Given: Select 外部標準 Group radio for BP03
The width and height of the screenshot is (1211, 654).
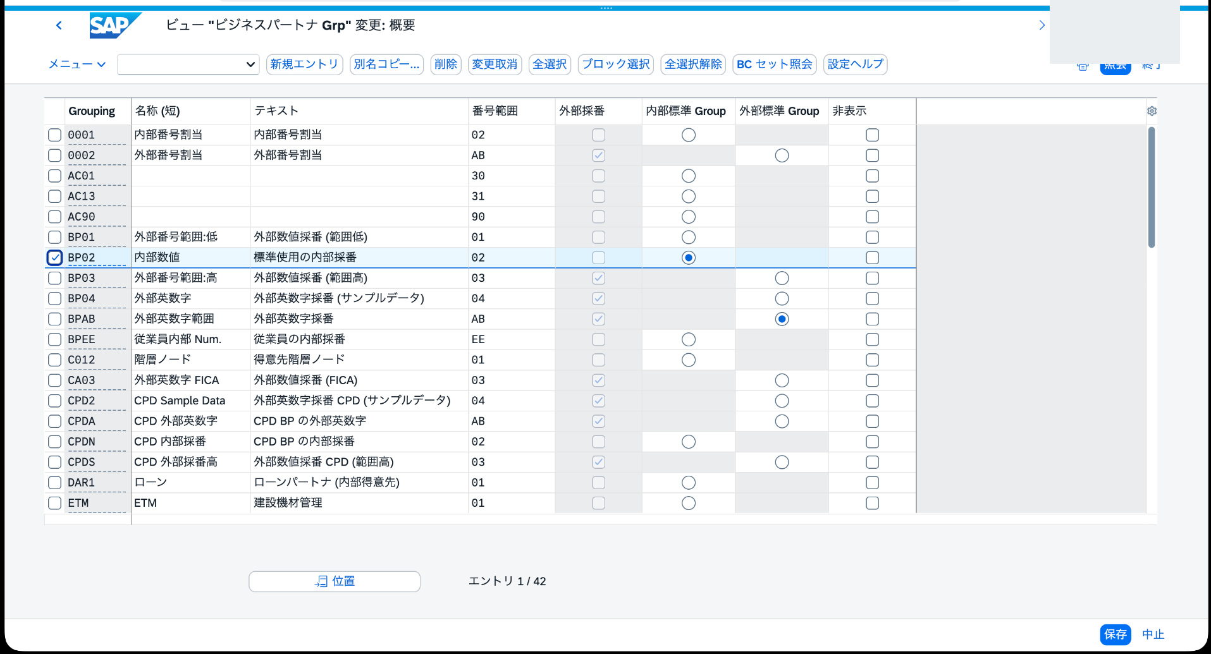Looking at the screenshot, I should tap(782, 278).
